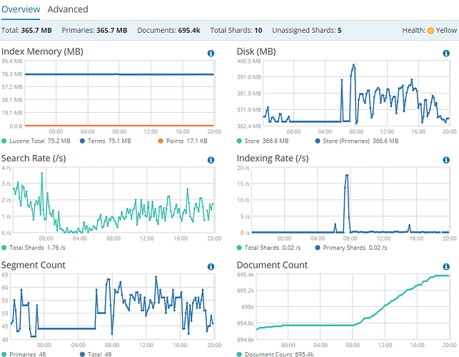The width and height of the screenshot is (459, 357).
Task: Click the Document Count chart title
Action: [272, 265]
